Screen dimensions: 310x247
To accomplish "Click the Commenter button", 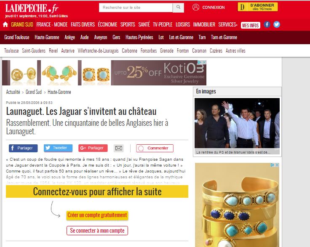I will [x=155, y=148].
